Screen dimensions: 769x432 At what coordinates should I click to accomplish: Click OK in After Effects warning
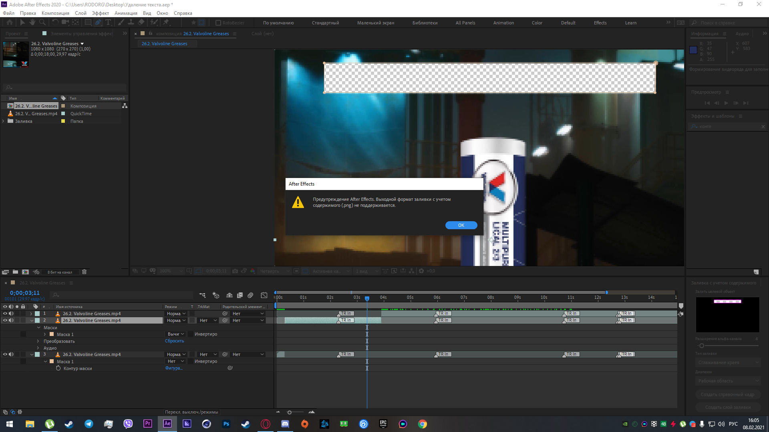click(461, 225)
